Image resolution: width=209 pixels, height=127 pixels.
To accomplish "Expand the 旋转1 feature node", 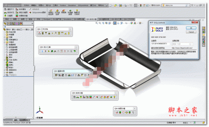I will pos(5,73).
